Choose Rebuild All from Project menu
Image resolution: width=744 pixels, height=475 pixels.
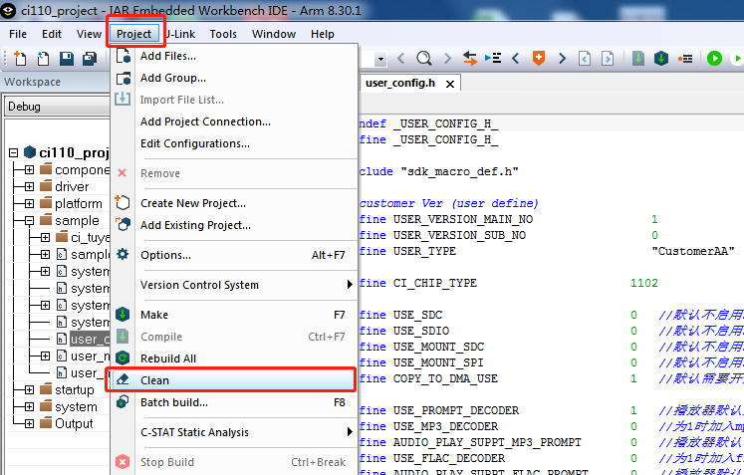233,358
